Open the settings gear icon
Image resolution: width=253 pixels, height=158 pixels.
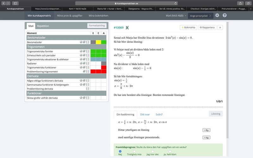click(x=217, y=15)
